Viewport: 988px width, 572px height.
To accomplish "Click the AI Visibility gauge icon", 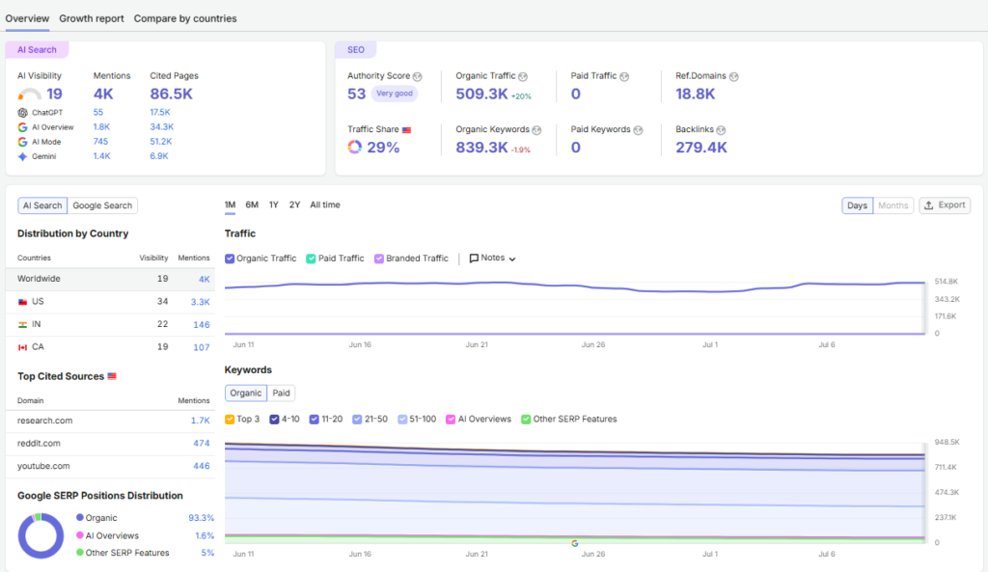I will pyautogui.click(x=29, y=95).
